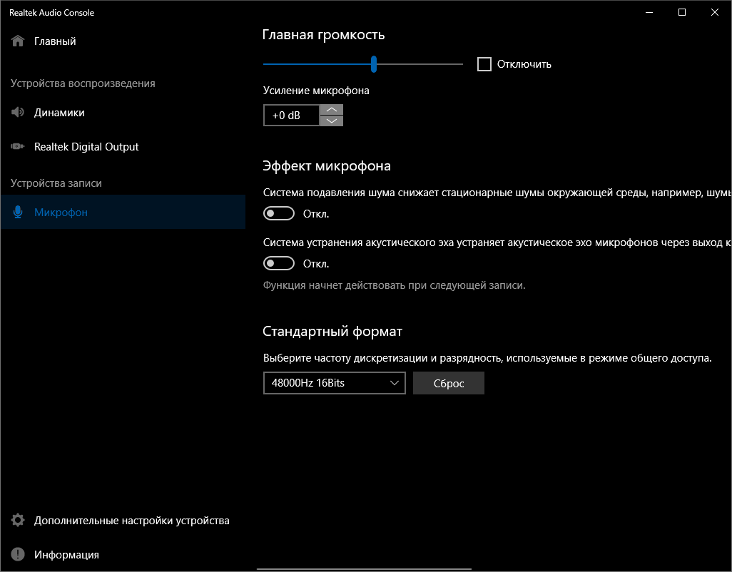This screenshot has width=732, height=572.
Task: Open the Информация page
Action: coord(66,555)
